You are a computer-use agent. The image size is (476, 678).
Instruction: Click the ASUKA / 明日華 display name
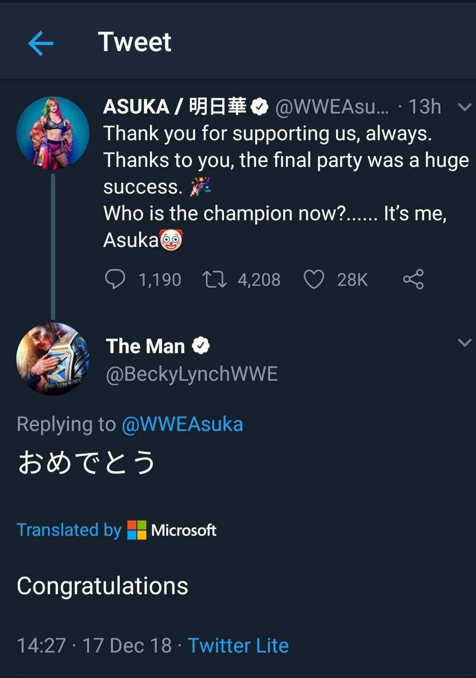click(x=175, y=107)
